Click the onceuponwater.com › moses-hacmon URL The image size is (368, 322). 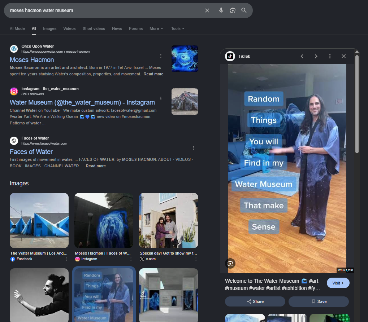pyautogui.click(x=55, y=52)
